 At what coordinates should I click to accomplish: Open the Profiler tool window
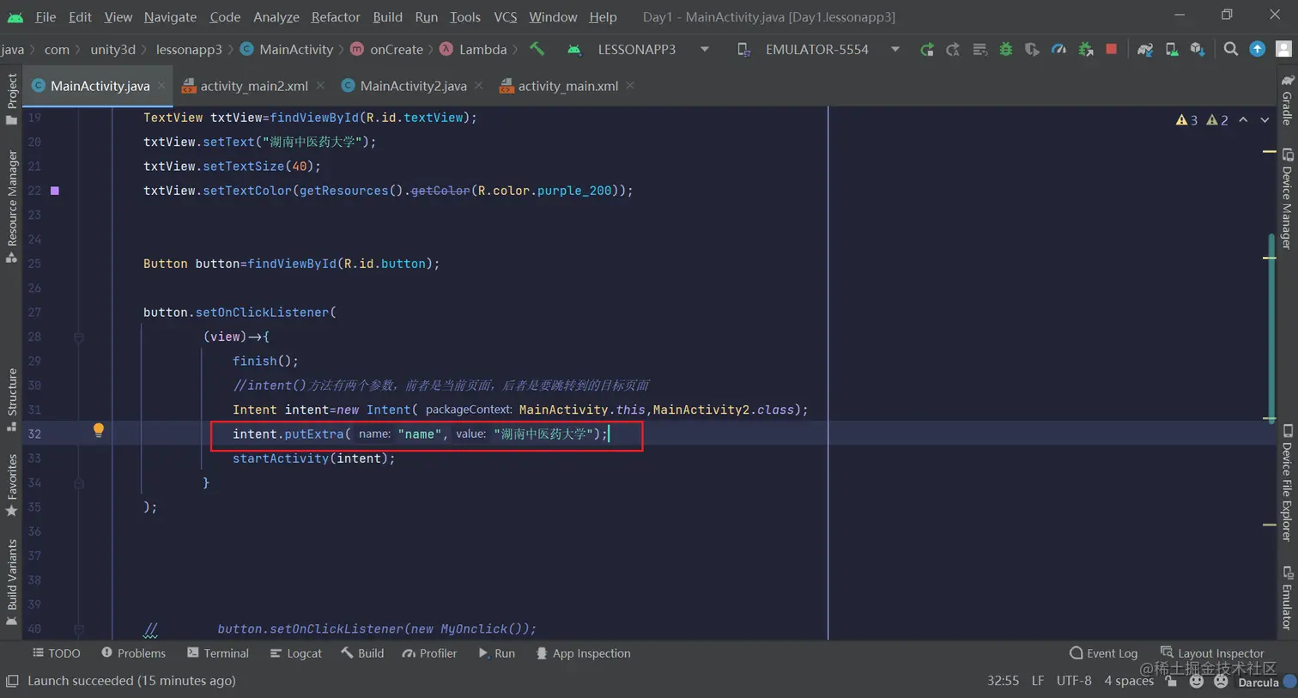[x=429, y=653]
